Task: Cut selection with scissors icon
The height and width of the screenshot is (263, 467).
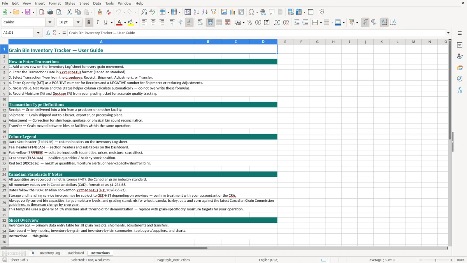Action: click(69, 12)
